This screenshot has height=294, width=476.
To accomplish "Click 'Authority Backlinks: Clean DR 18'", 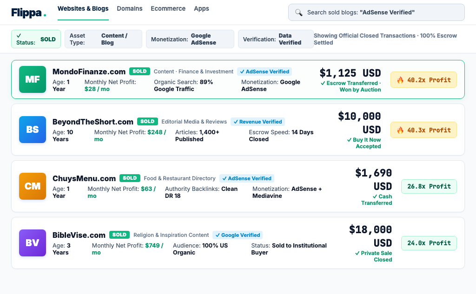I will [201, 192].
